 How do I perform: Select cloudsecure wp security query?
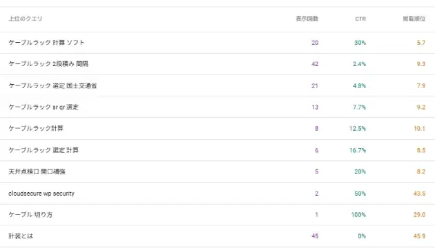(217, 193)
